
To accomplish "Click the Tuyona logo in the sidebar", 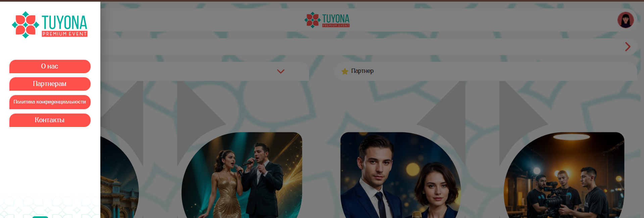I will coord(50,25).
